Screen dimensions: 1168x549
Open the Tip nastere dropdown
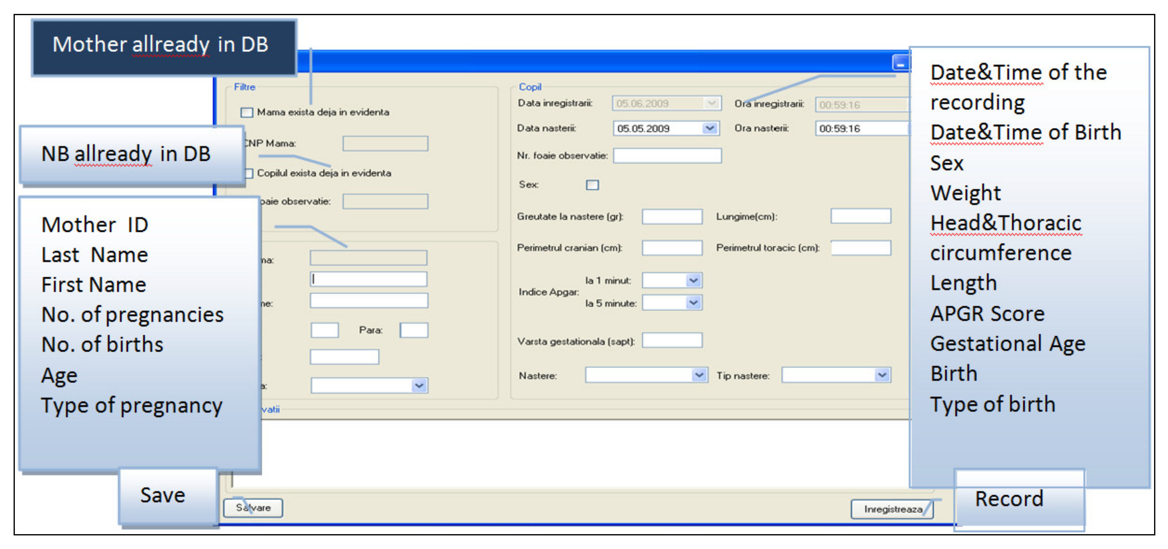coord(882,375)
